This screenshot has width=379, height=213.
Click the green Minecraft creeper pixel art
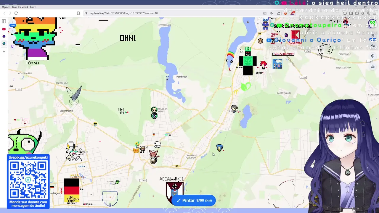pyautogui.click(x=248, y=61)
